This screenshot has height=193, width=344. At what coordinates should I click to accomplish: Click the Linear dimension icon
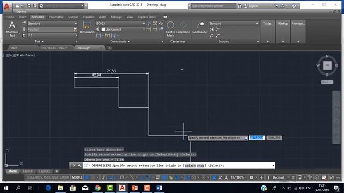point(98,35)
